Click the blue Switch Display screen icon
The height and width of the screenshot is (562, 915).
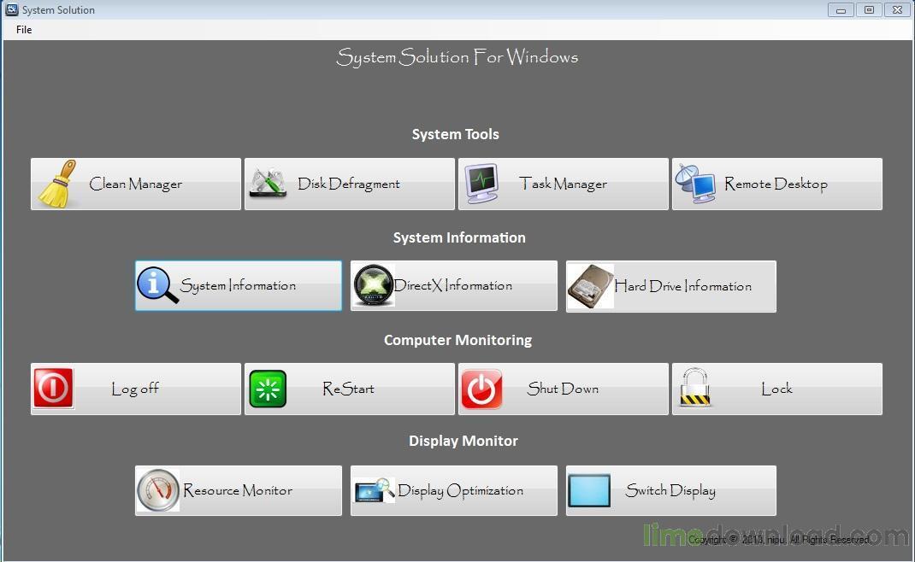tap(589, 490)
